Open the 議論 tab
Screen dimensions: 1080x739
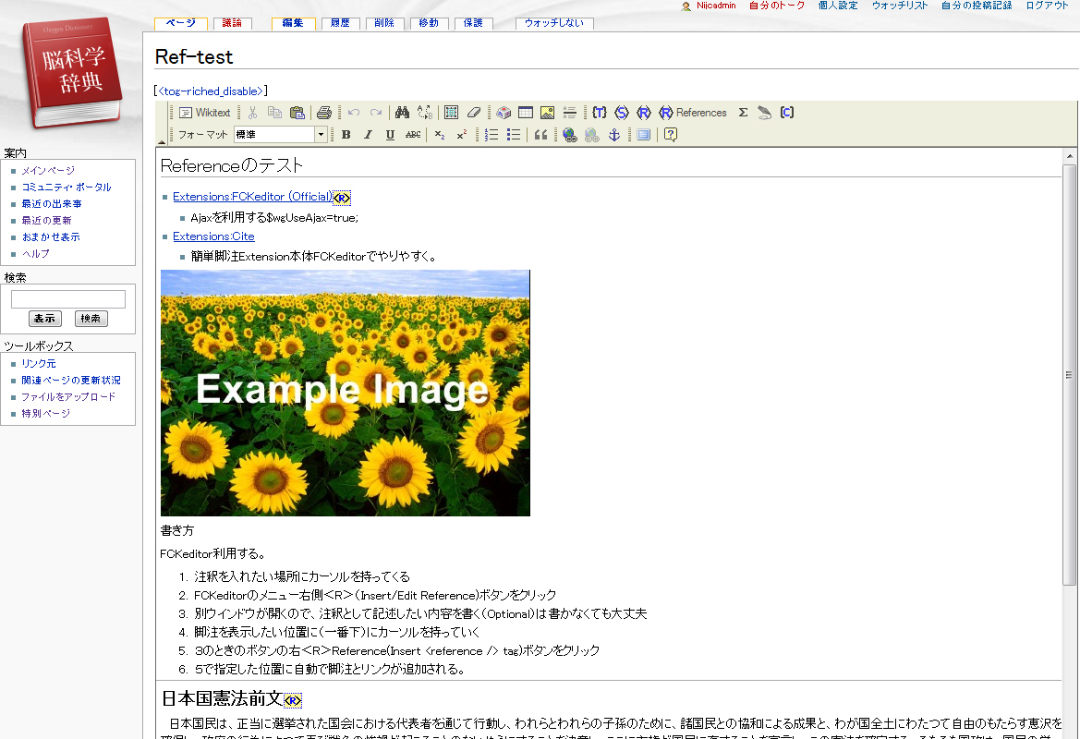(231, 23)
